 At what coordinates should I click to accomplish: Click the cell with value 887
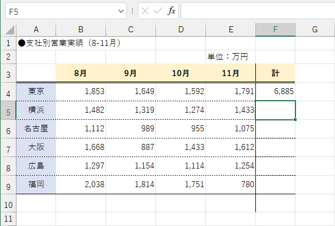click(x=131, y=148)
